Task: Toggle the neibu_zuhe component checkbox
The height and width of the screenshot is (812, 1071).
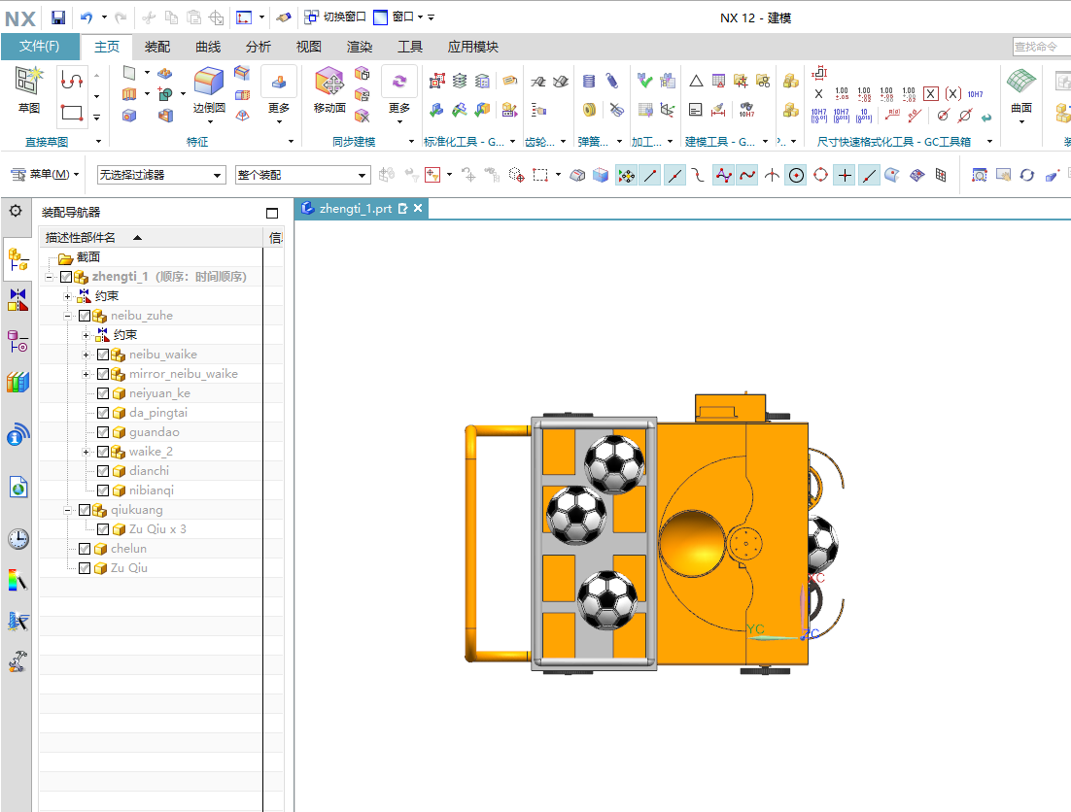Action: [x=85, y=316]
